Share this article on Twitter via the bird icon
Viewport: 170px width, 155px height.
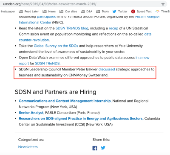point(103,148)
